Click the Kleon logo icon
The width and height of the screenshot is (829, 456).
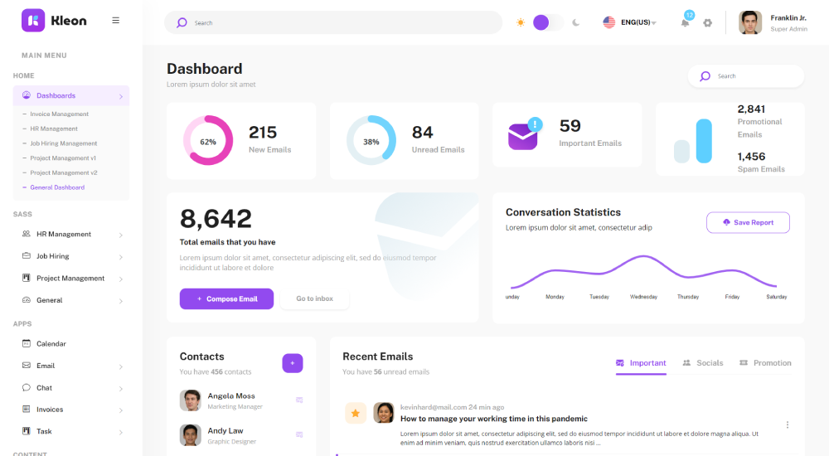click(x=33, y=21)
